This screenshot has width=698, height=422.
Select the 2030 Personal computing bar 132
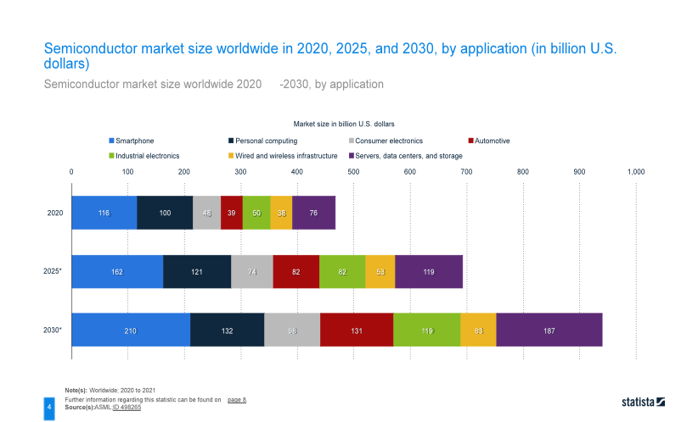228,330
